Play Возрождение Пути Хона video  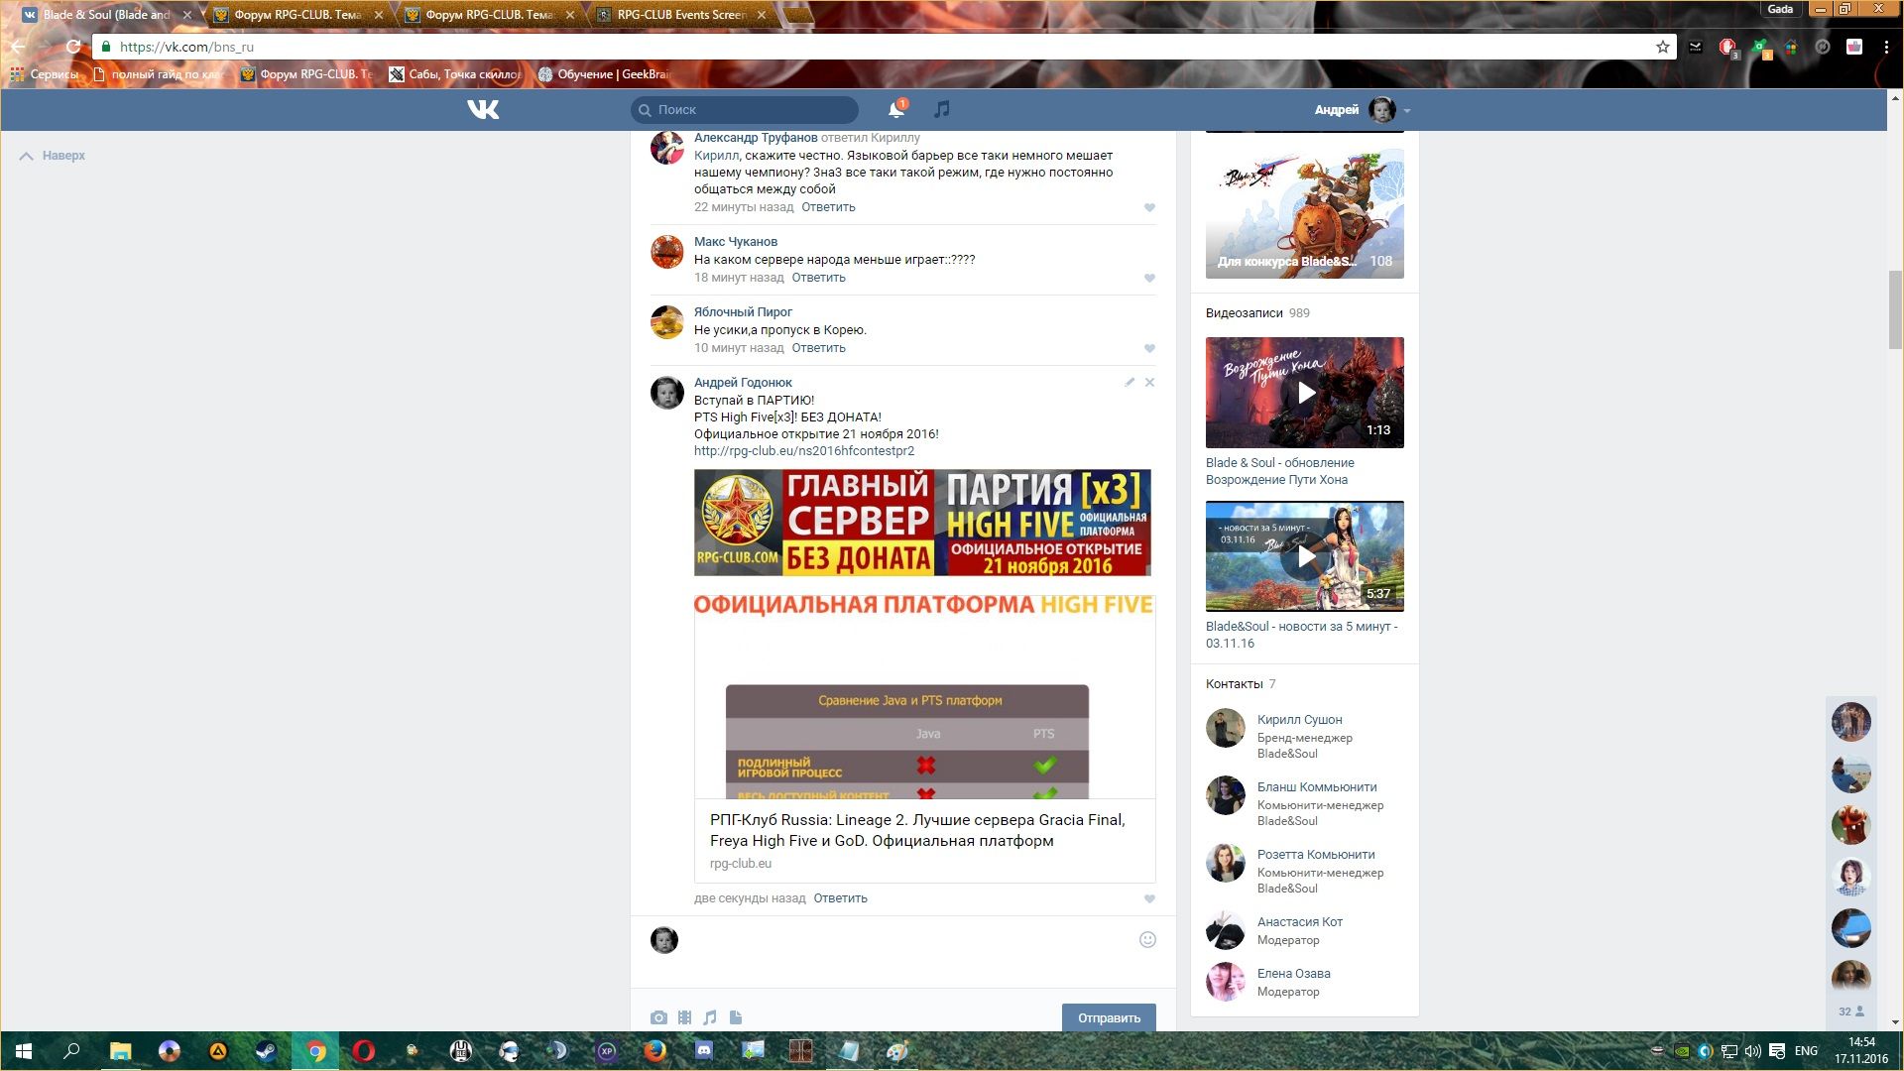(x=1306, y=393)
